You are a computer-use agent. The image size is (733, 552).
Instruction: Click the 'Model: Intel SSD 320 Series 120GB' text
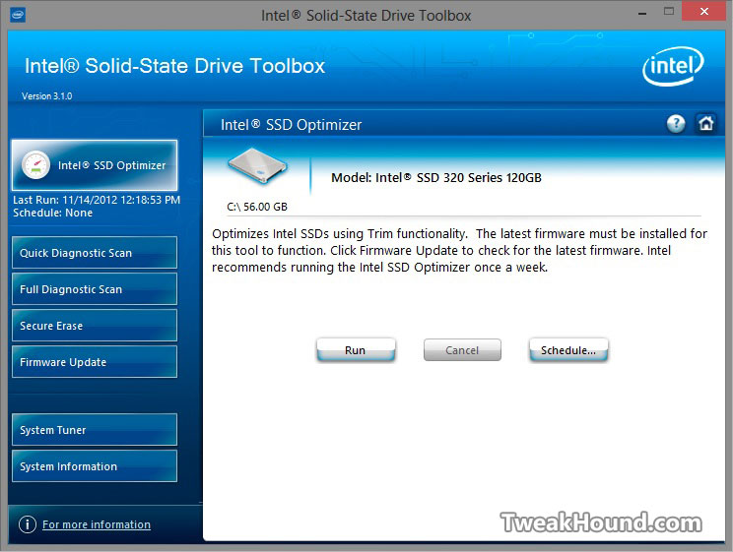(436, 177)
